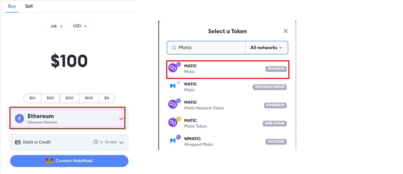Choose the $250 preset amount
Screen dimensions: 403x174
click(69, 98)
